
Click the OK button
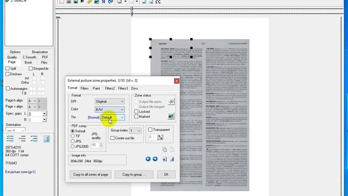coord(166,174)
